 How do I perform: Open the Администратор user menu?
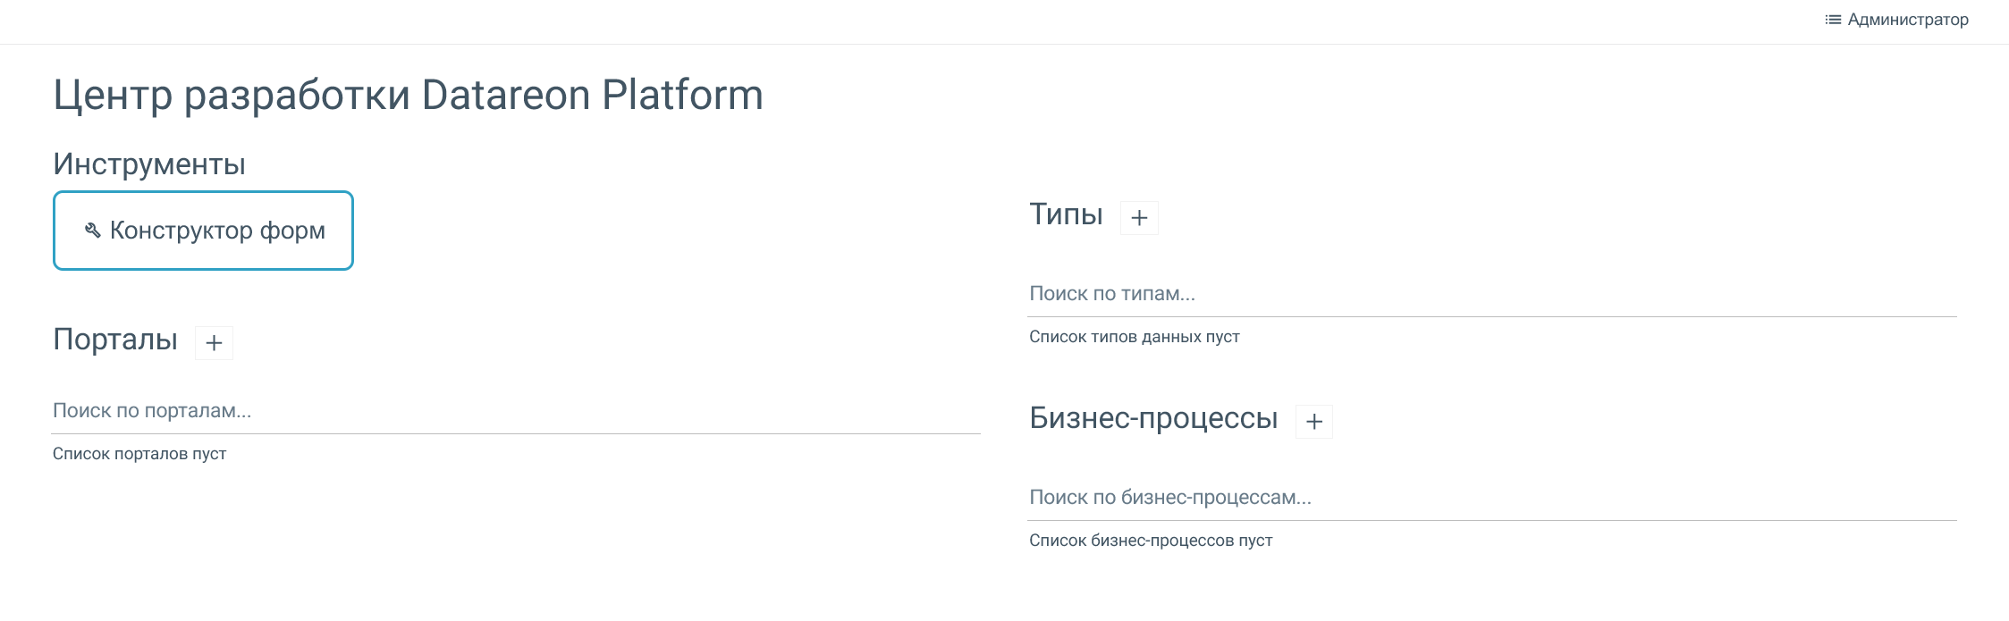coord(1907,20)
